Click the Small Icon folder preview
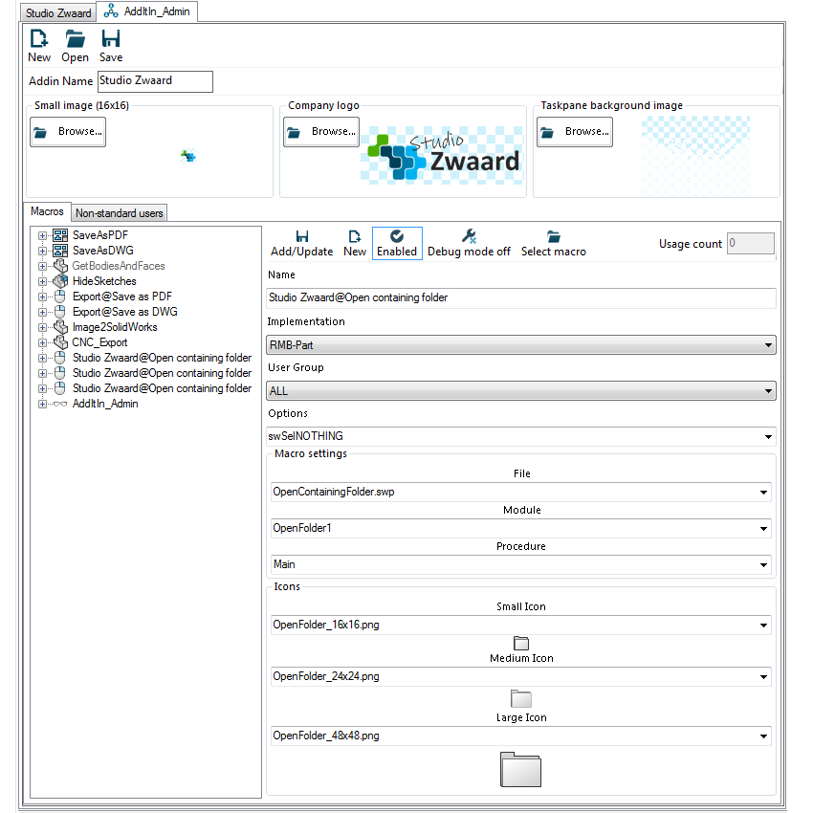 [x=521, y=643]
